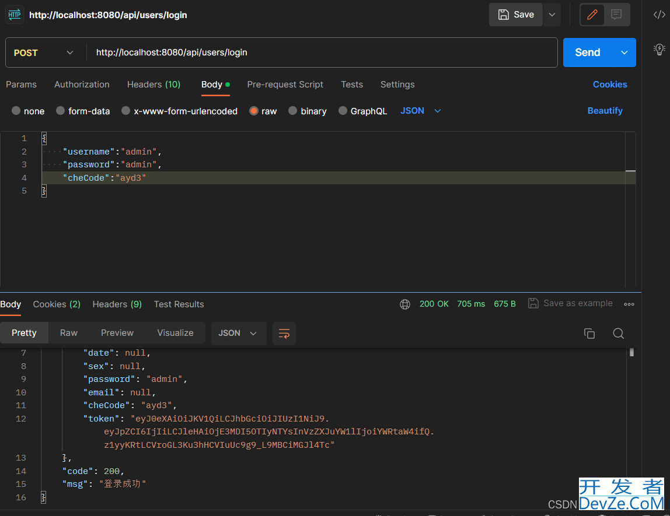The image size is (670, 516).
Task: Switch response view to Visualize
Action: point(175,333)
